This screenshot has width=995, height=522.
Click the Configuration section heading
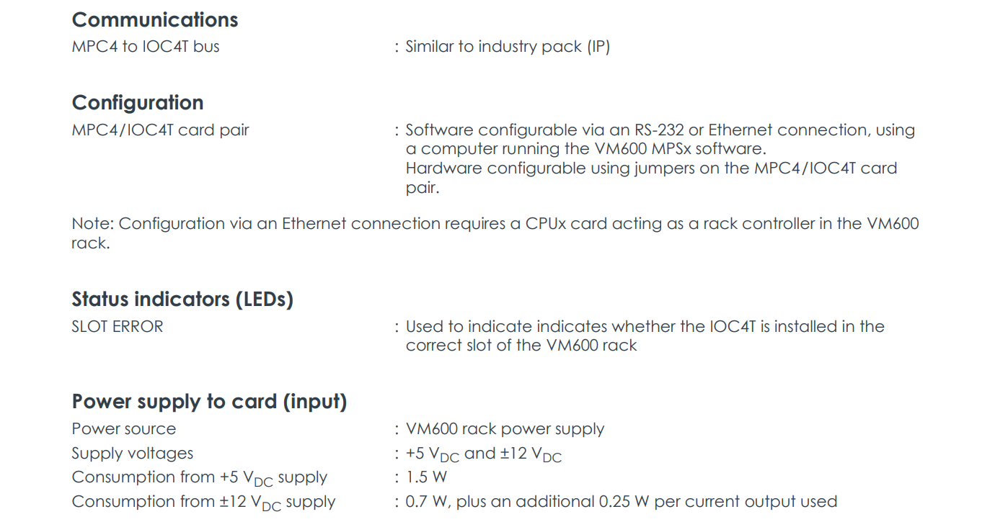[138, 103]
